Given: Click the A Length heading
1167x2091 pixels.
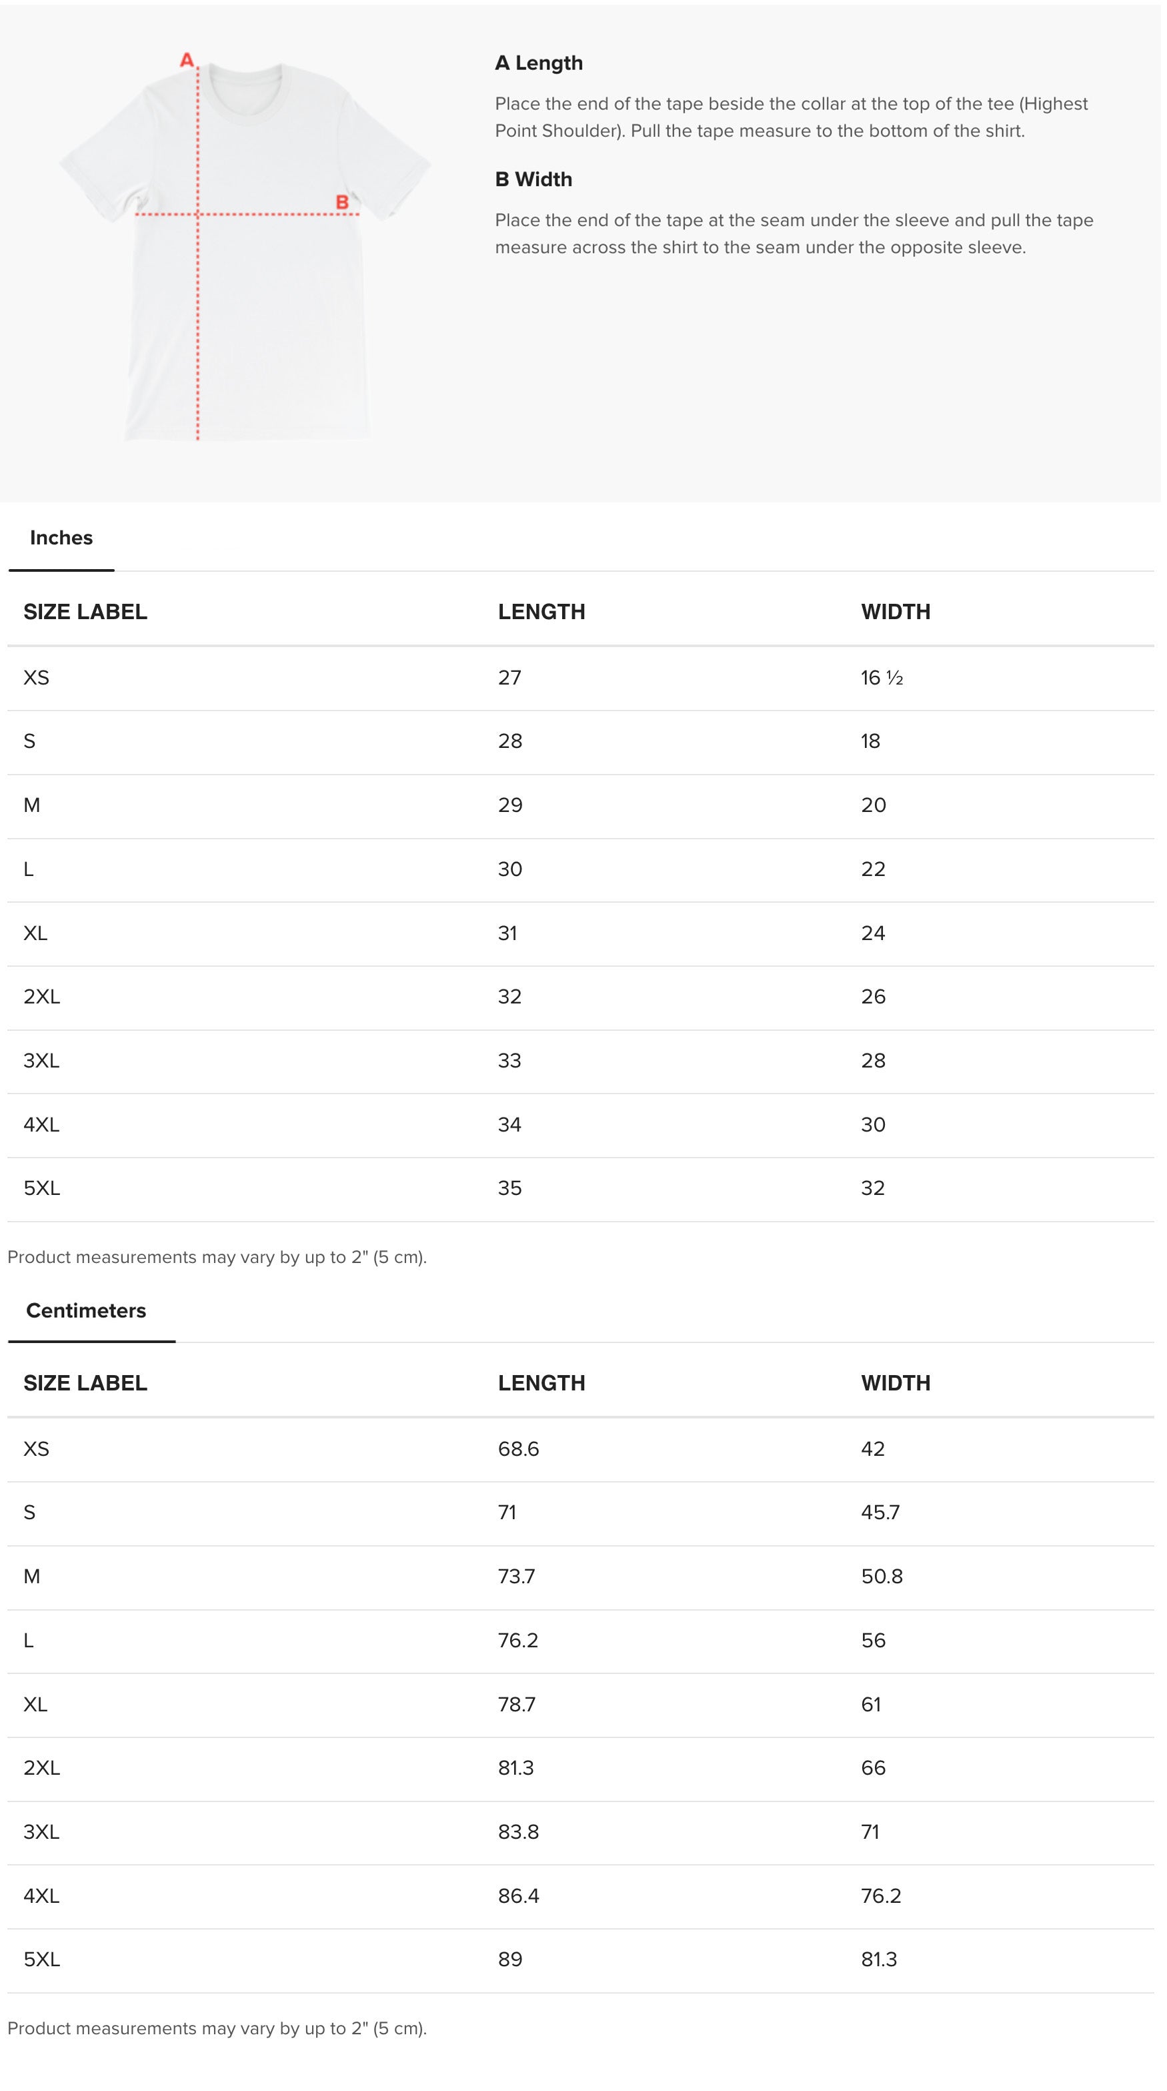Looking at the screenshot, I should coord(539,63).
